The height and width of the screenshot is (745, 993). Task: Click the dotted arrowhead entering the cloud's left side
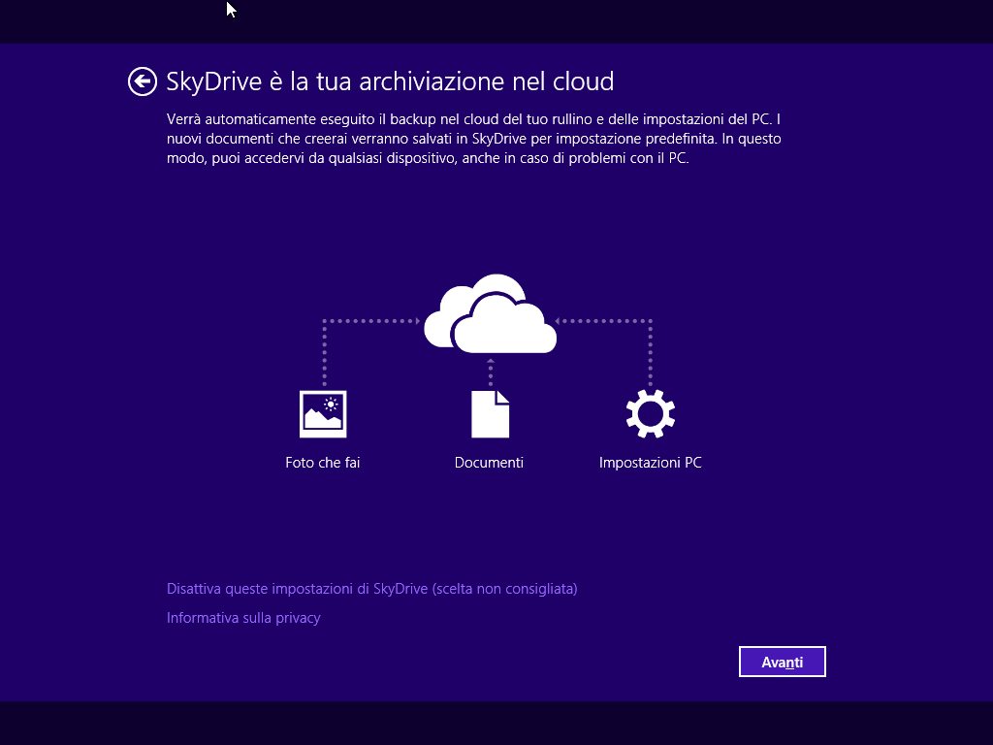coord(414,320)
